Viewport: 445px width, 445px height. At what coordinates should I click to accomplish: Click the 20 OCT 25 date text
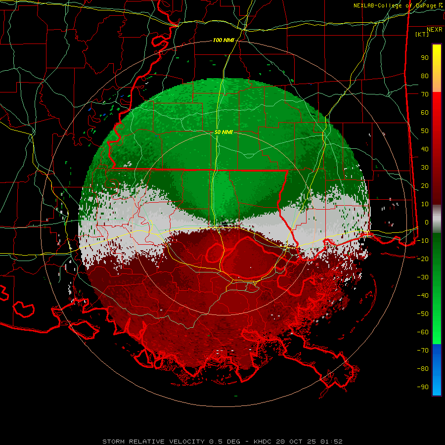point(296,442)
